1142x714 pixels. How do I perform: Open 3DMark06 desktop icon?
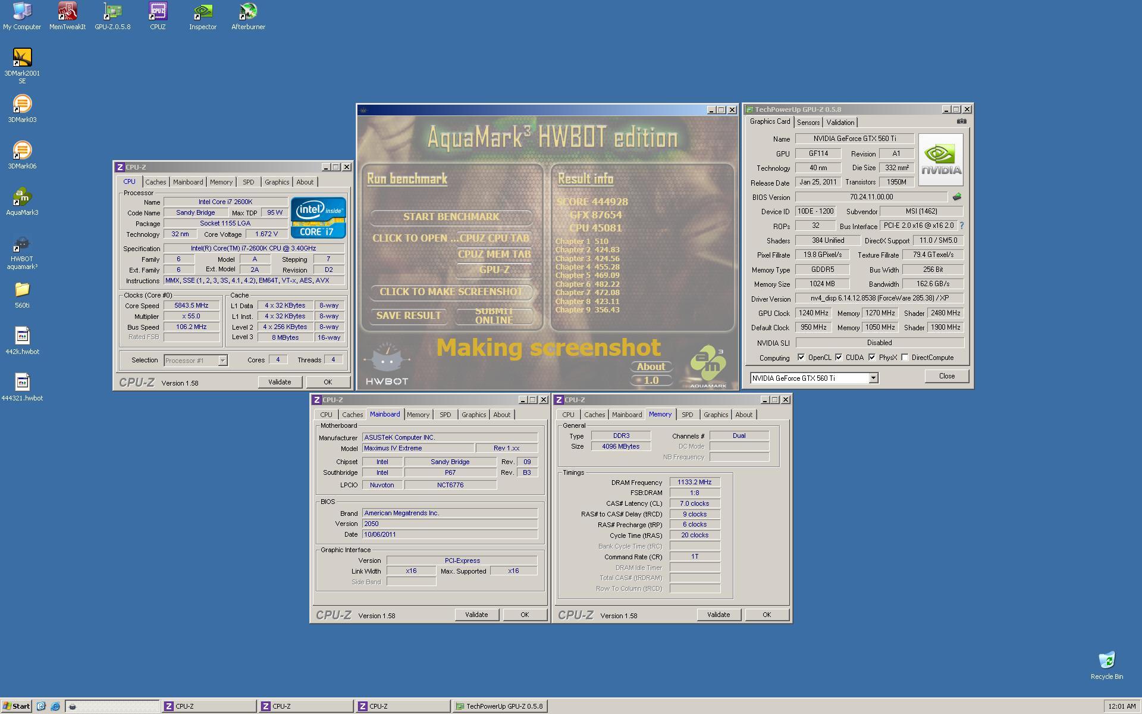tap(22, 155)
